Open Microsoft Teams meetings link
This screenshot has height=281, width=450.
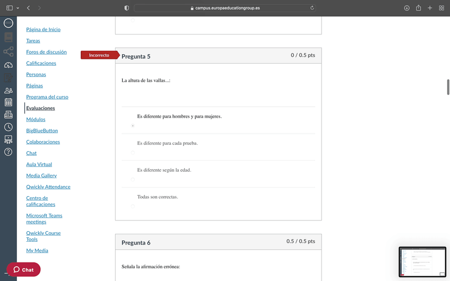pyautogui.click(x=44, y=219)
